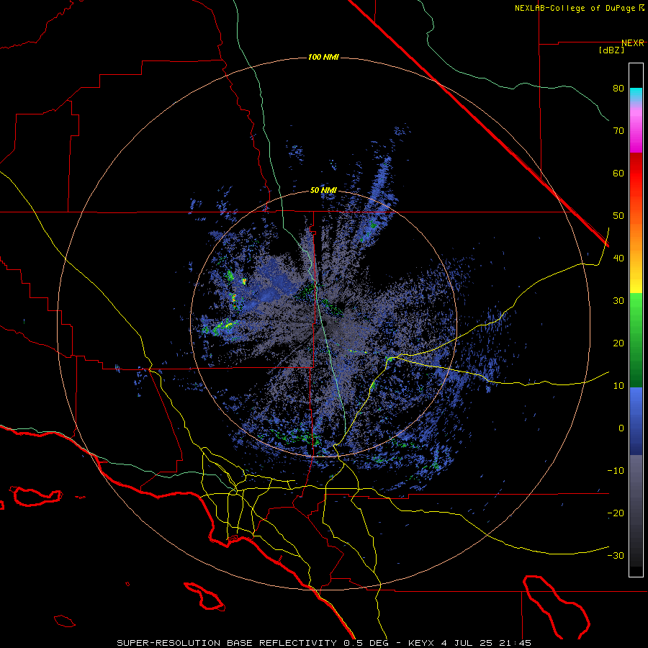
Task: Pick the green segment of the color bar
Action: [636, 341]
